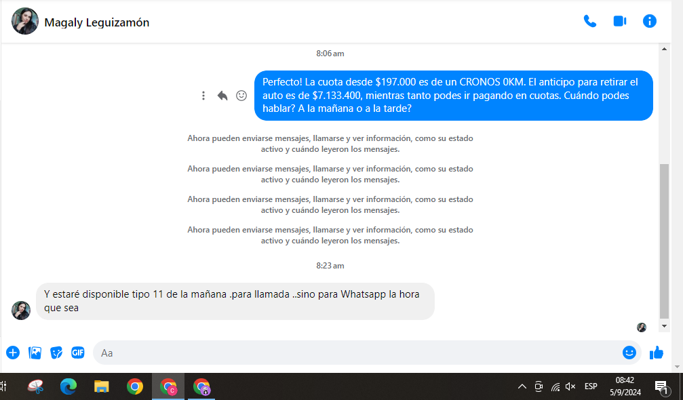
Task: Click Magaly Leguizamón name in header
Action: 97,22
